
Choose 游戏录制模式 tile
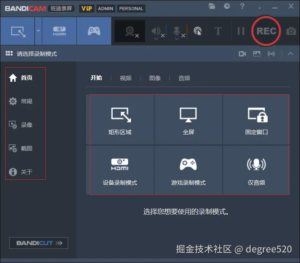pos(188,170)
